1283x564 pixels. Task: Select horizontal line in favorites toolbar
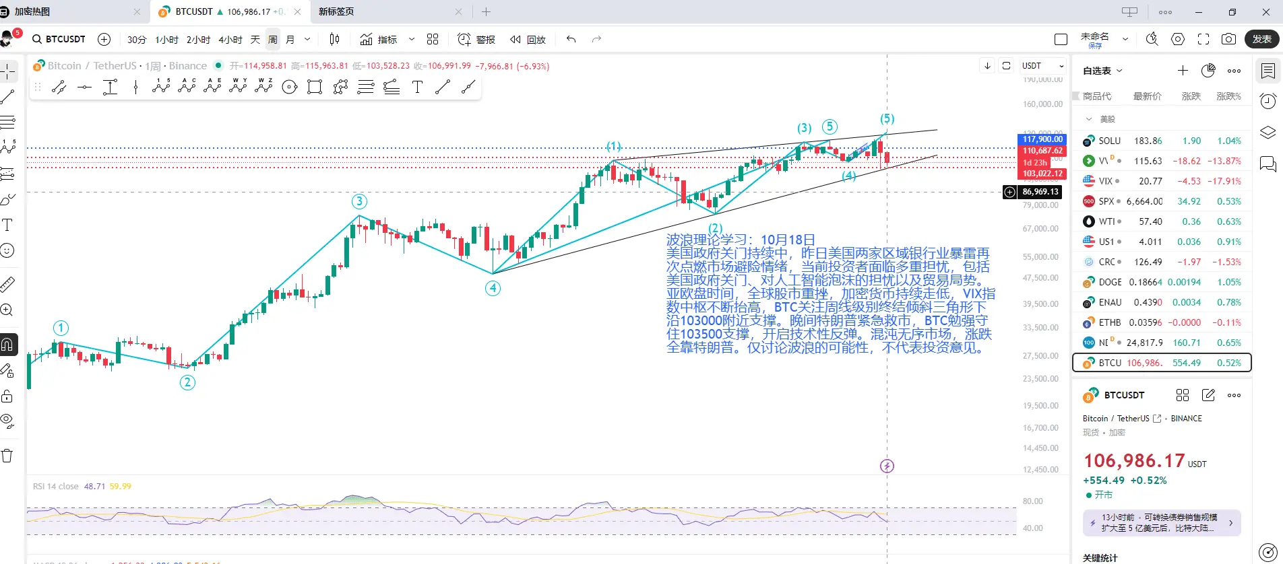85,87
